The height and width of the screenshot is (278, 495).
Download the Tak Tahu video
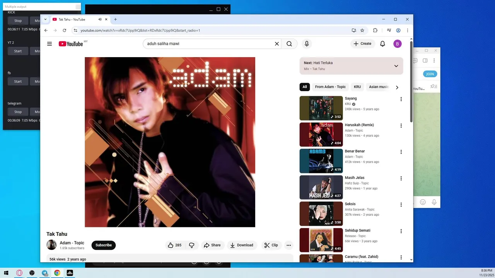[241, 245]
